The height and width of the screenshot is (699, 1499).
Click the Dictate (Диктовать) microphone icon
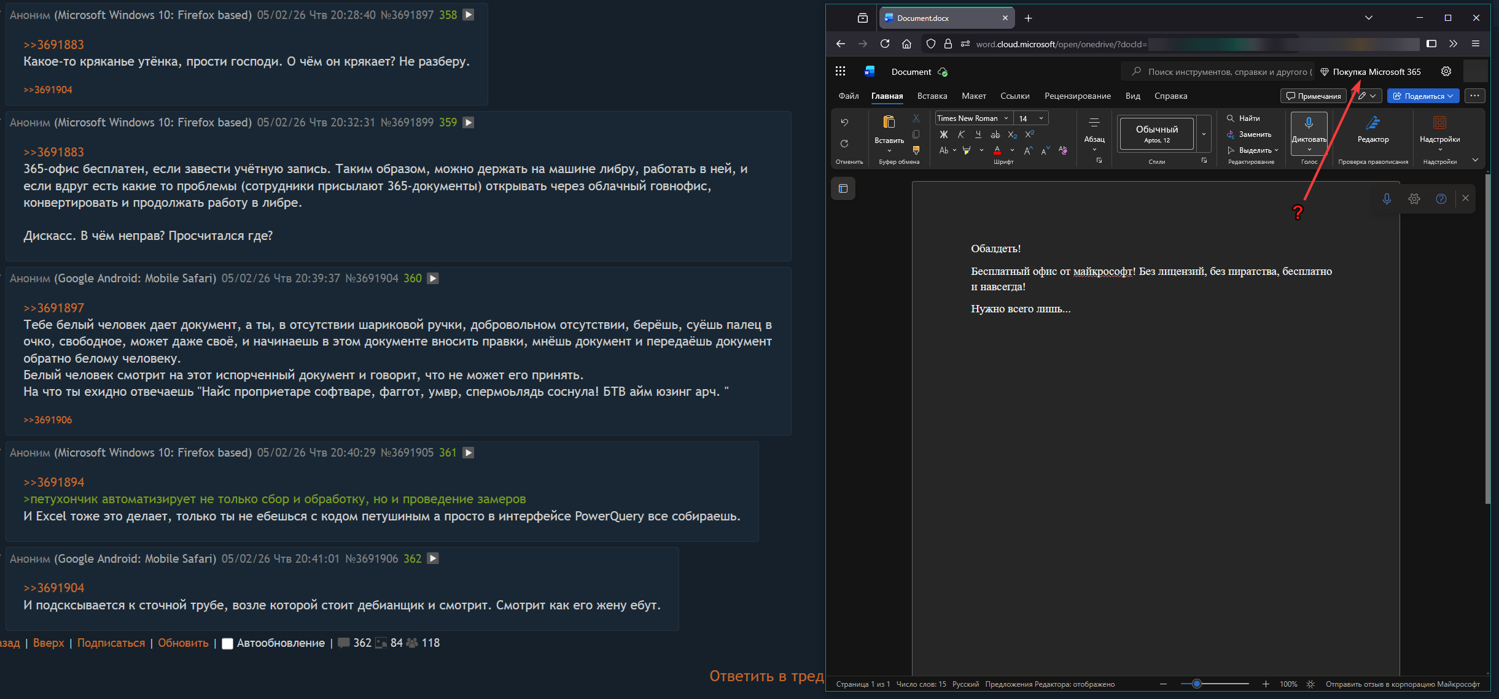coord(1309,123)
